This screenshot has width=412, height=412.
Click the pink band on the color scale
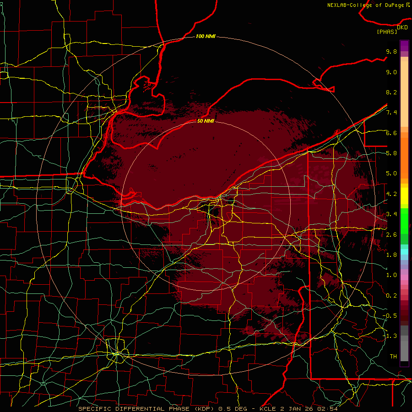[x=404, y=277]
